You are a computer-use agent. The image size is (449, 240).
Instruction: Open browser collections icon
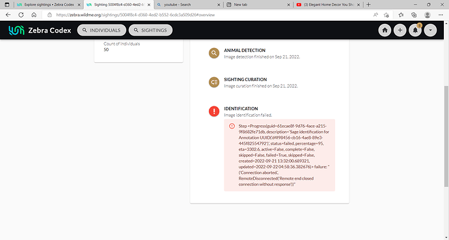click(414, 15)
